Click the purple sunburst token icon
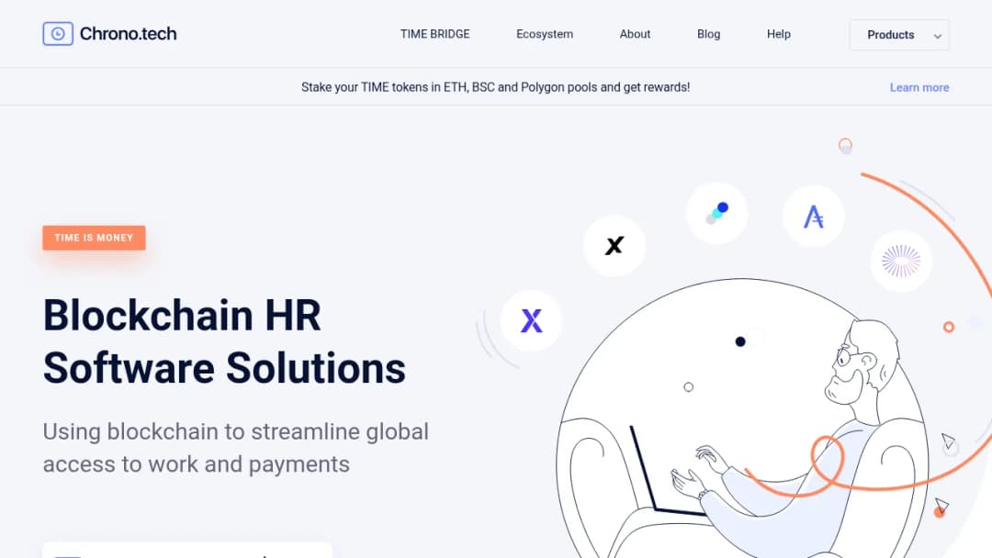Viewport: 992px width, 558px height. (x=901, y=261)
